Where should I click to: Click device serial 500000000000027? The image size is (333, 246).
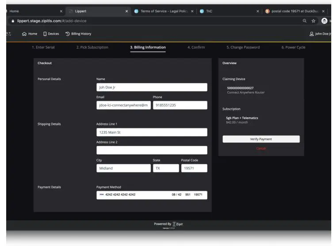click(x=240, y=88)
